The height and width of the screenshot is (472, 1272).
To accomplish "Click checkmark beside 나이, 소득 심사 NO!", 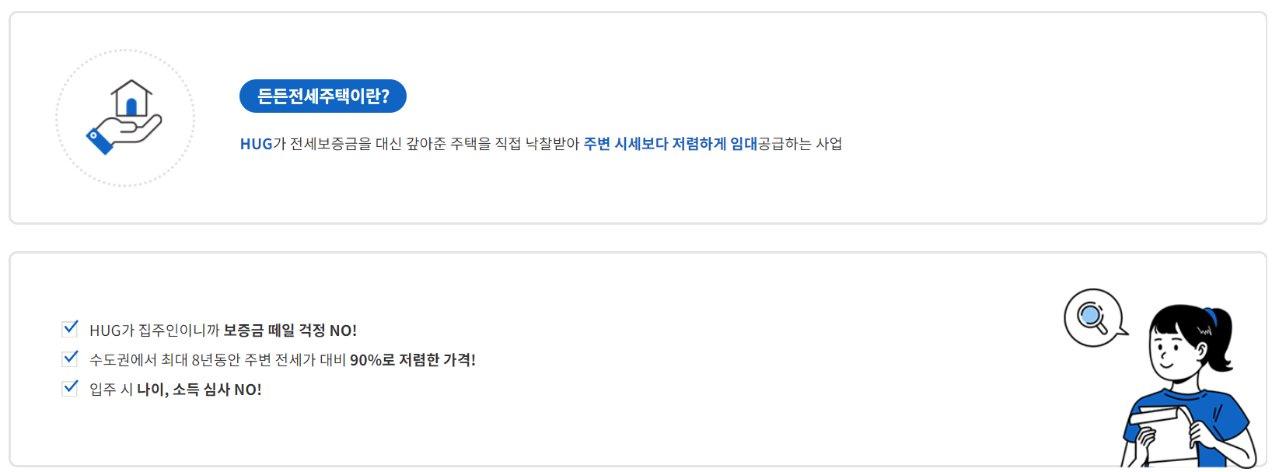I will [x=70, y=387].
